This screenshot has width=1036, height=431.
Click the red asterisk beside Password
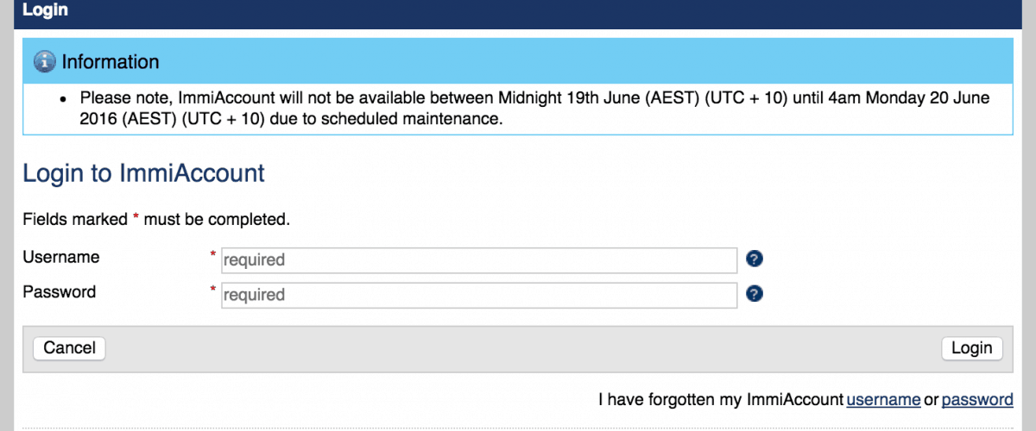point(213,290)
